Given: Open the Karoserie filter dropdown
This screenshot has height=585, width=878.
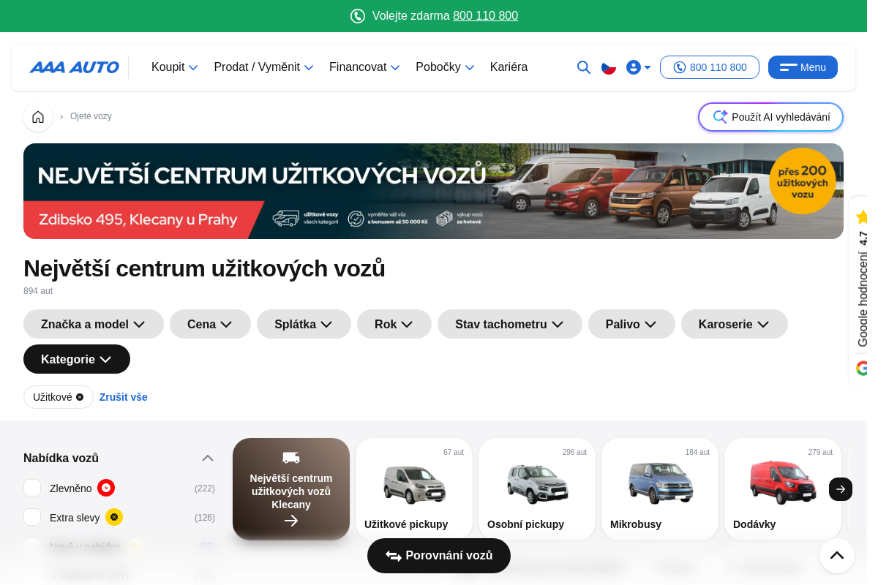Looking at the screenshot, I should (x=735, y=324).
